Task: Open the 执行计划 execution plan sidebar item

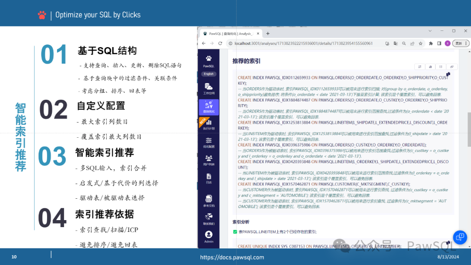Action: point(208,124)
